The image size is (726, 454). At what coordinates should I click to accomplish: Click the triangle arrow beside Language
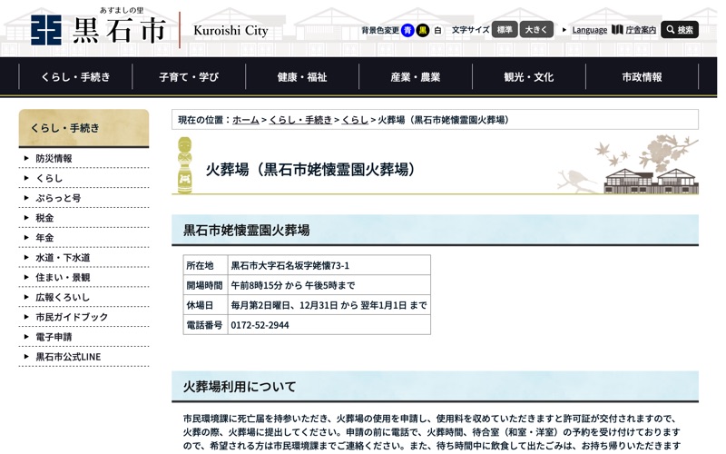coord(564,30)
